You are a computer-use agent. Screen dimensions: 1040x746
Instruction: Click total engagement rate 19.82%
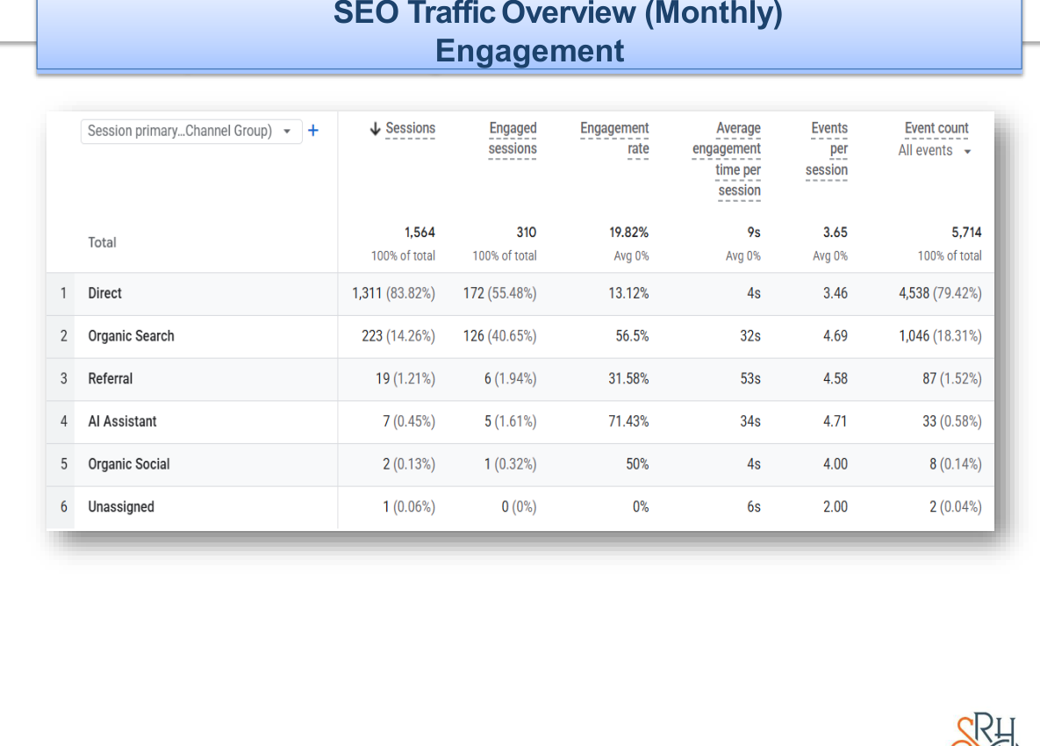628,232
